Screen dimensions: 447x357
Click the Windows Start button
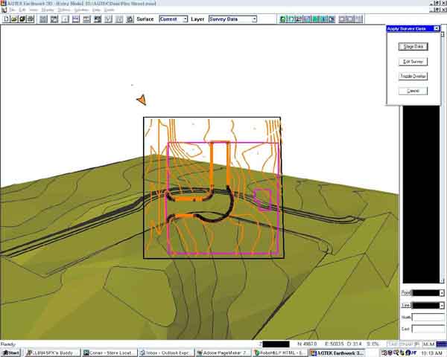11,353
